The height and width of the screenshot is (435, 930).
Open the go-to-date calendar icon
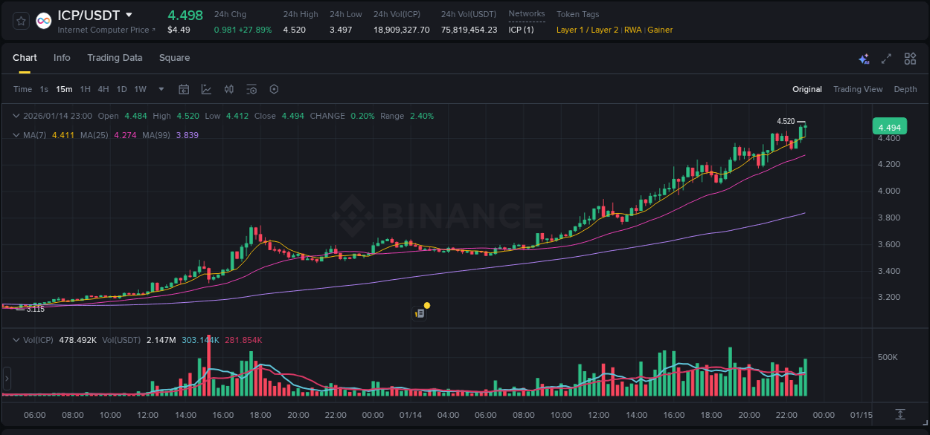pos(184,89)
